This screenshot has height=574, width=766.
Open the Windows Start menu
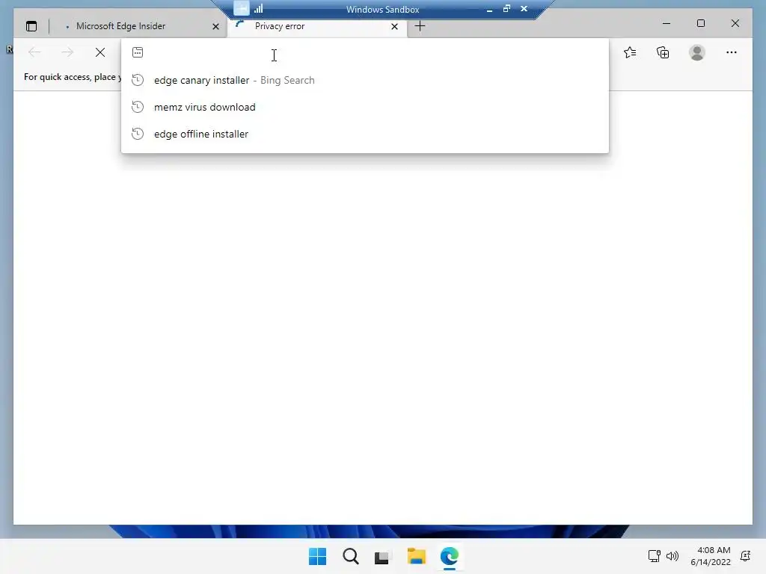click(x=317, y=556)
